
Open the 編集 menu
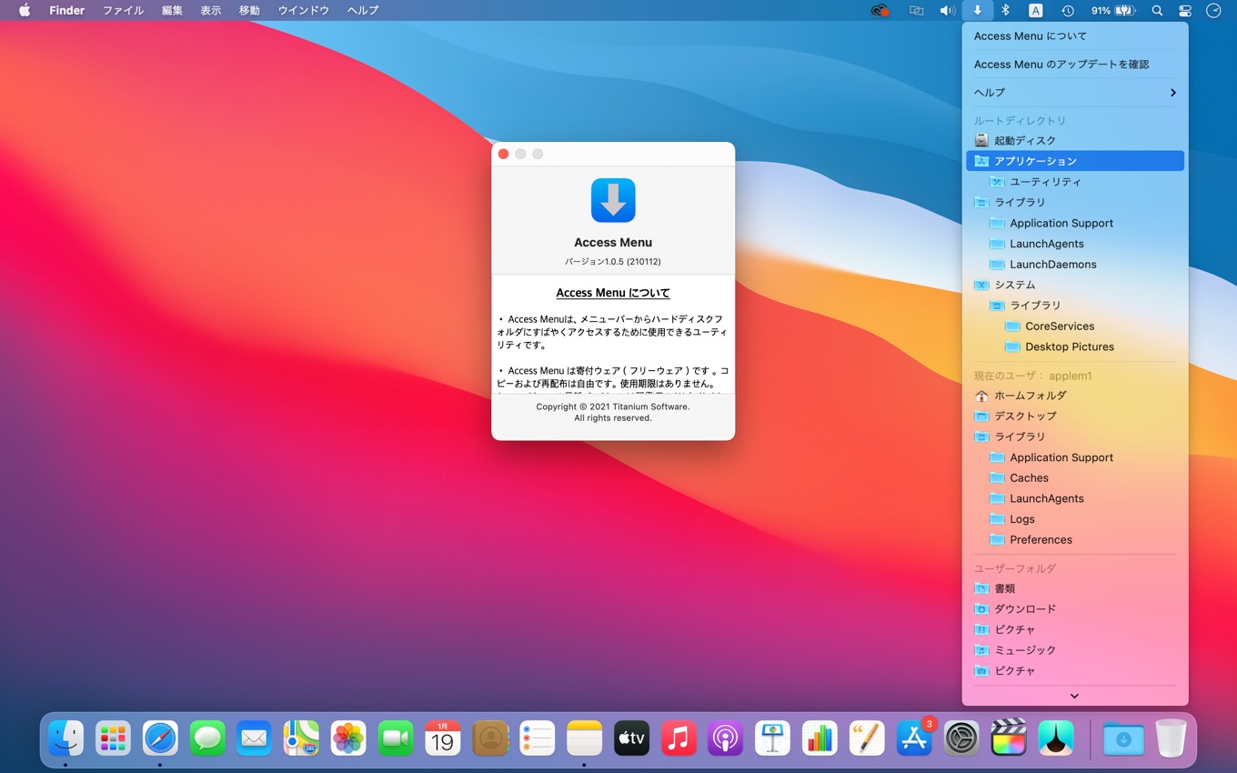coord(172,11)
